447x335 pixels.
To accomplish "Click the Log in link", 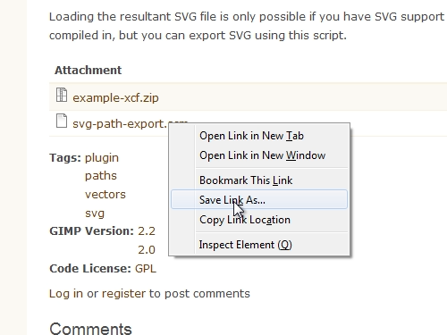I will (x=66, y=294).
